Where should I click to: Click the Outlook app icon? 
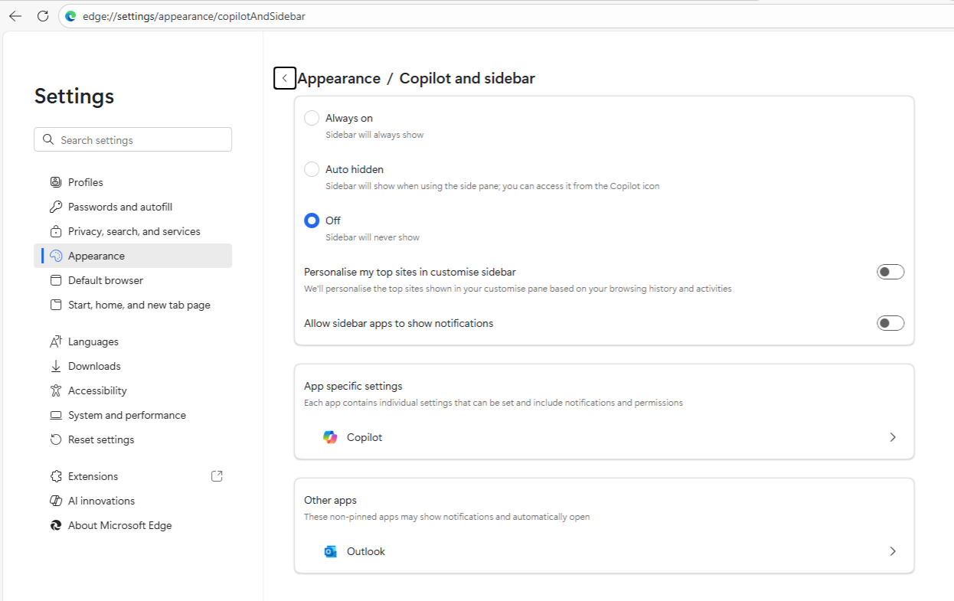[330, 551]
